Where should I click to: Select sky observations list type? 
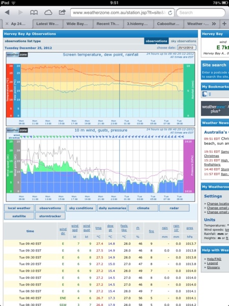click(183, 41)
